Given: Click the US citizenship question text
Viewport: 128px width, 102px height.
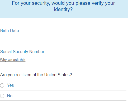Looking at the screenshot, I should coord(36,75).
